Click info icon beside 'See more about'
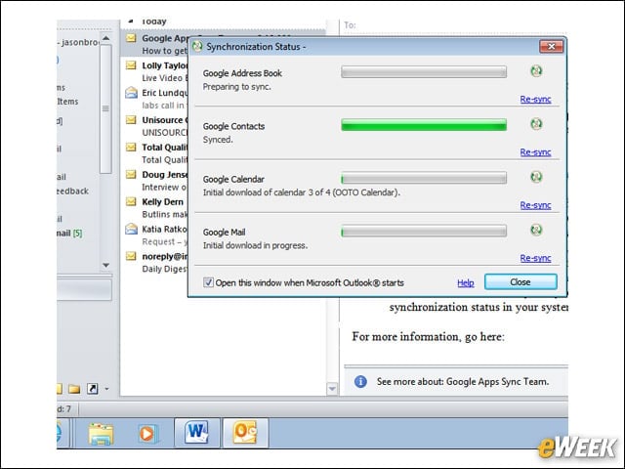The width and height of the screenshot is (625, 469). coord(360,382)
